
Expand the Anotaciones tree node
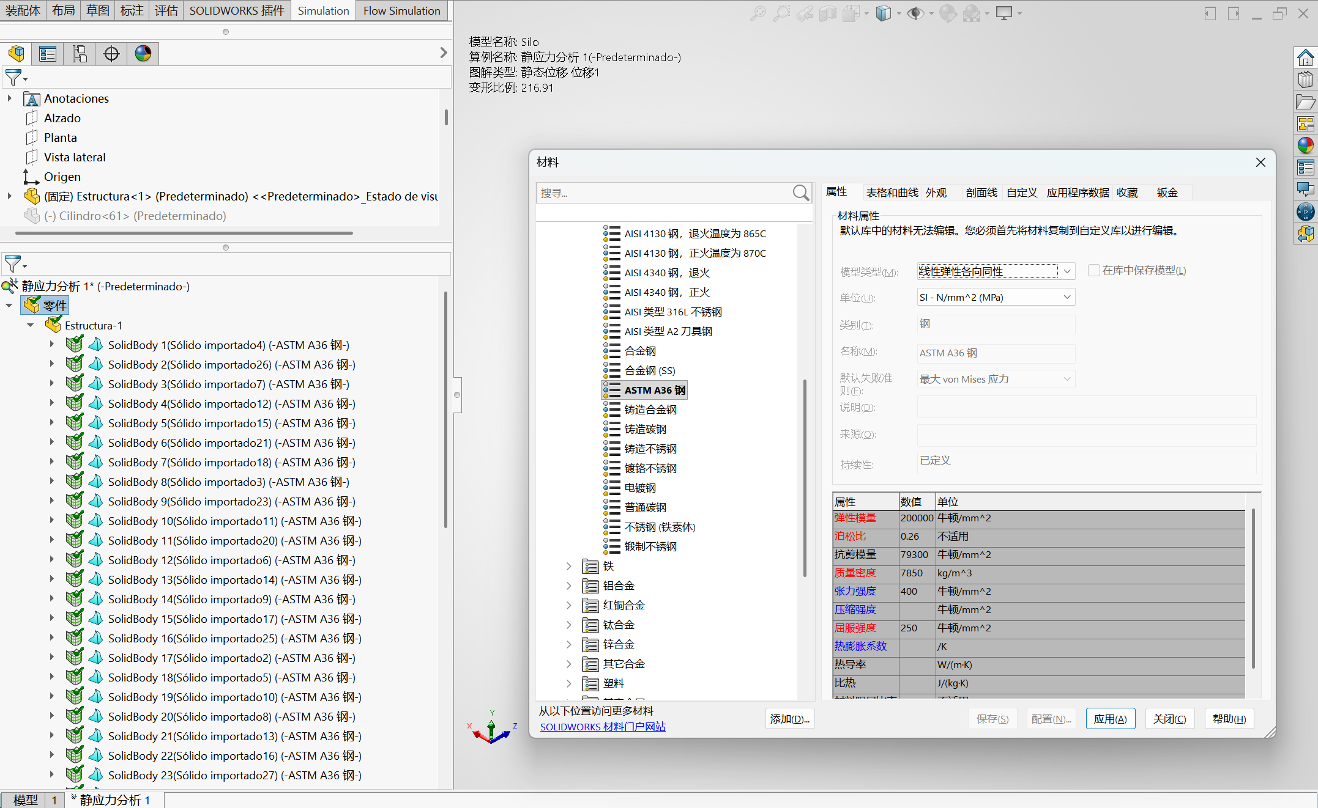pos(9,98)
